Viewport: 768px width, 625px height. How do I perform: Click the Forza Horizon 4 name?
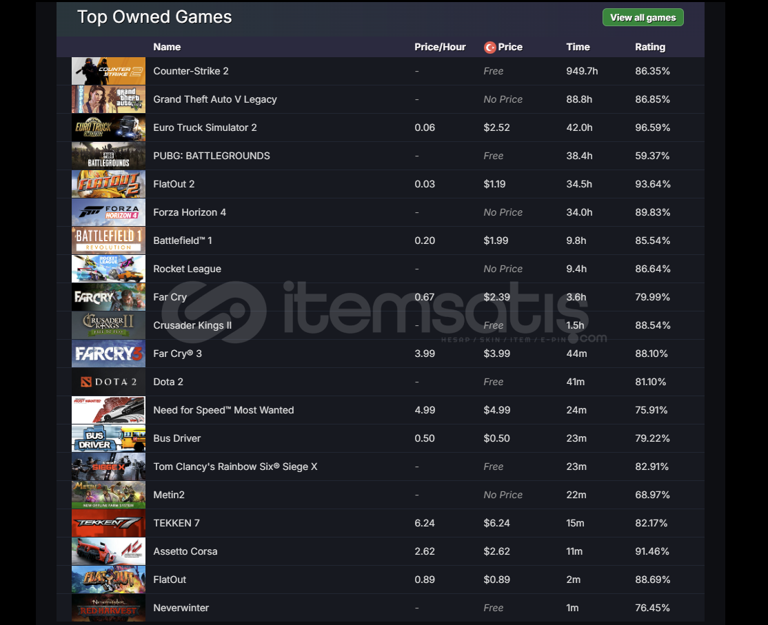(x=190, y=212)
